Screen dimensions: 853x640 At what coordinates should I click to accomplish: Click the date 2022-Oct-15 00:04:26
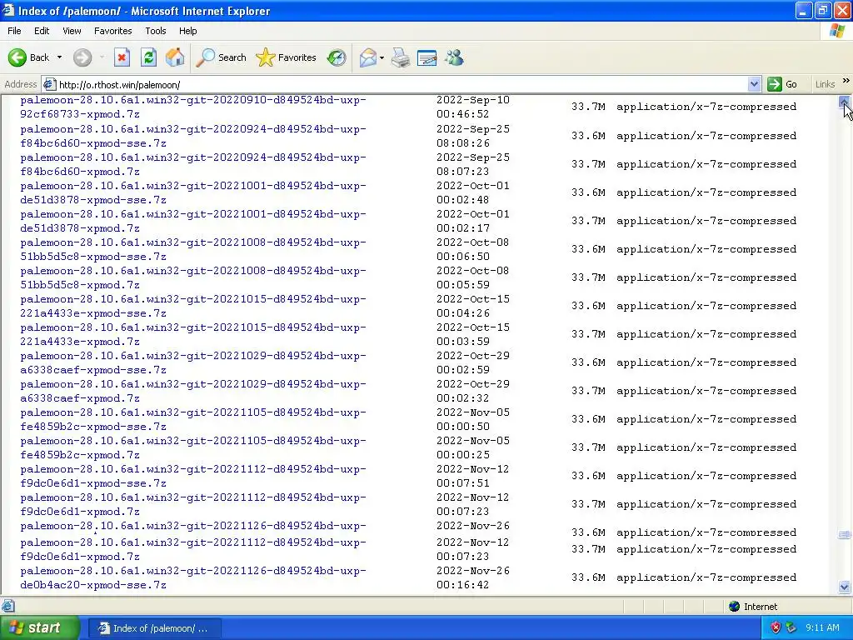473,306
